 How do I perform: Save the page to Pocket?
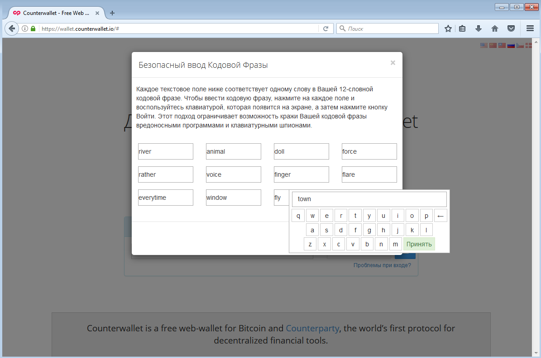(511, 28)
